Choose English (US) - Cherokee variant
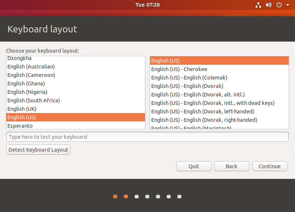The width and height of the screenshot is (295, 212). pyautogui.click(x=219, y=69)
